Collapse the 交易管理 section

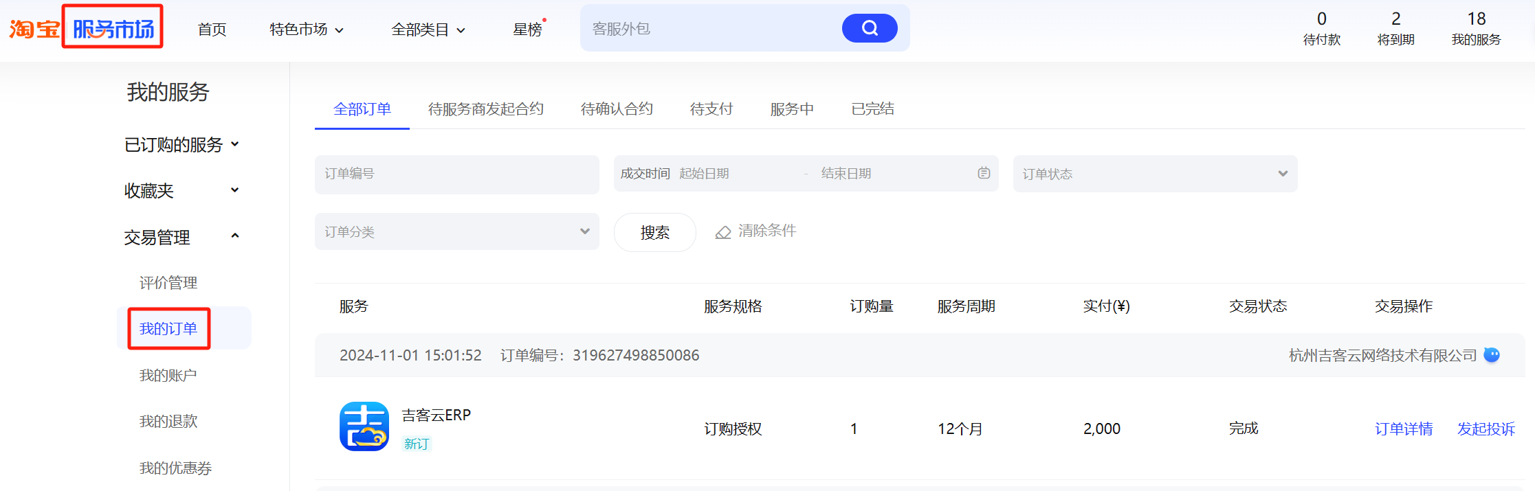click(181, 238)
